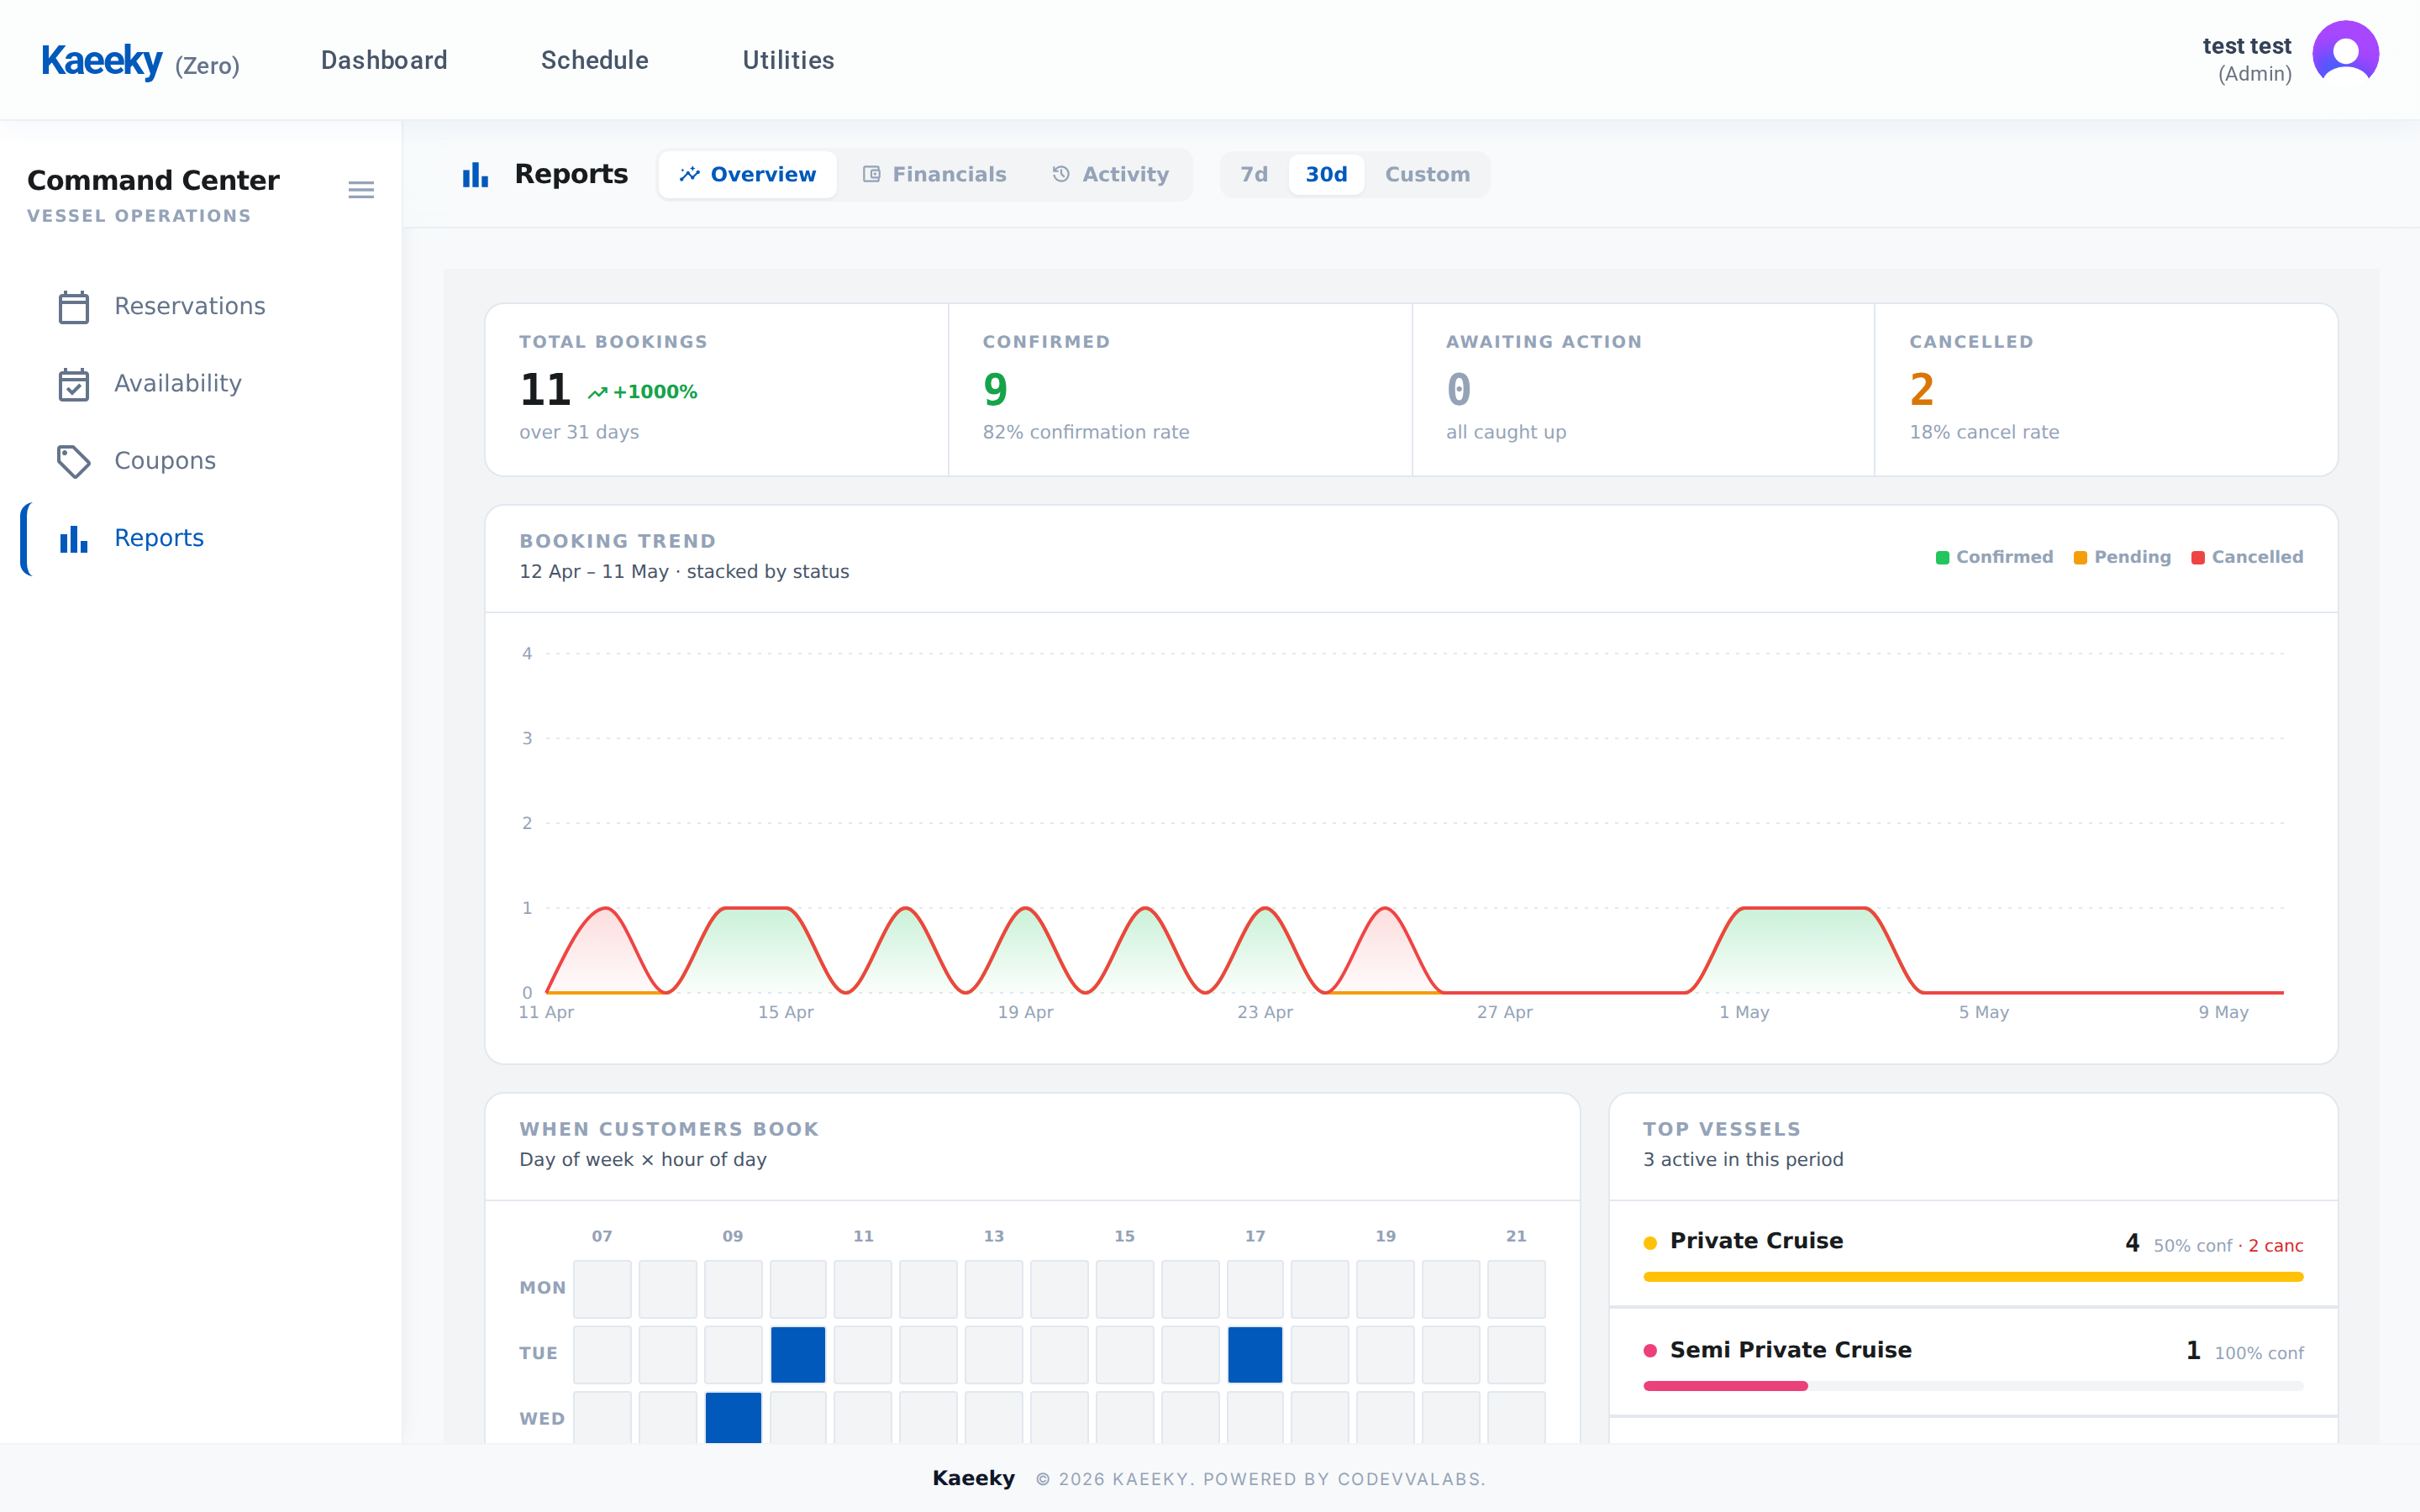2420x1512 pixels.
Task: Click the Reports bar-chart sidebar icon
Action: coord(74,539)
